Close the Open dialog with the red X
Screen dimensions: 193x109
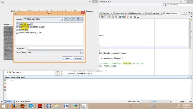(x=83, y=13)
